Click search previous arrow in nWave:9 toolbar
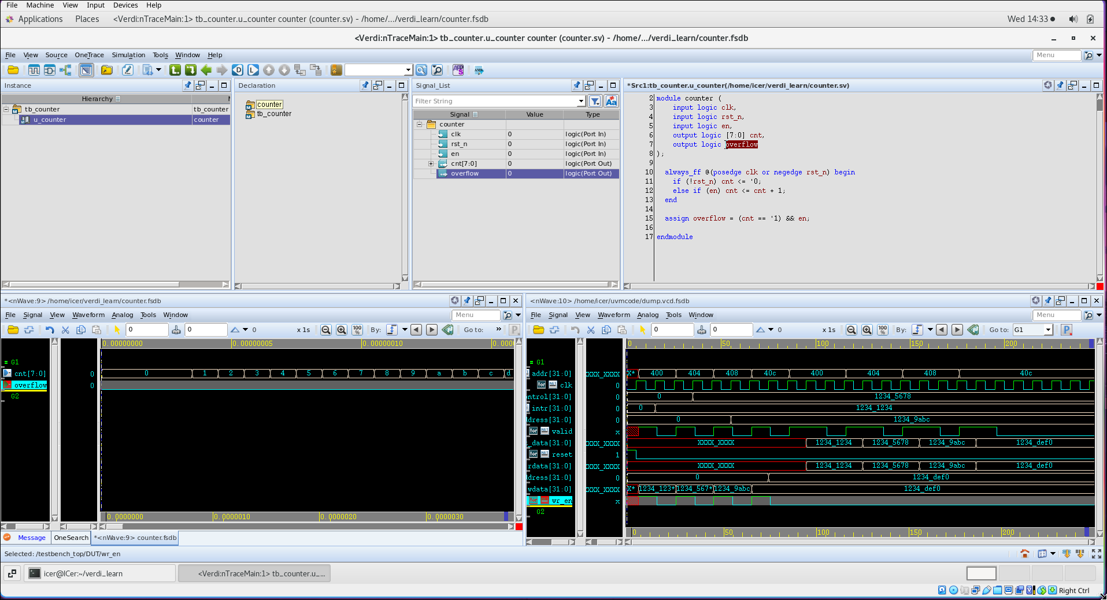This screenshot has height=600, width=1107. 416,330
